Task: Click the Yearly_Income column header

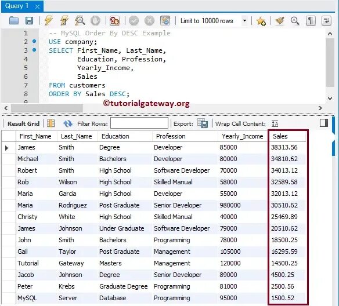Action: (x=243, y=136)
